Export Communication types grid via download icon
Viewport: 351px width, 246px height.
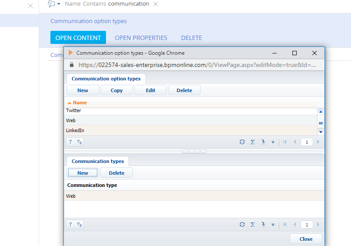click(x=263, y=225)
